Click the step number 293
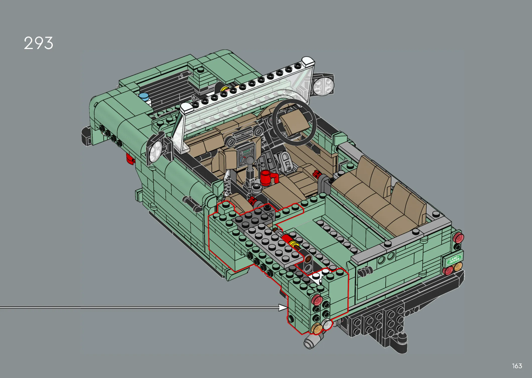The width and height of the screenshot is (532, 378). (39, 43)
